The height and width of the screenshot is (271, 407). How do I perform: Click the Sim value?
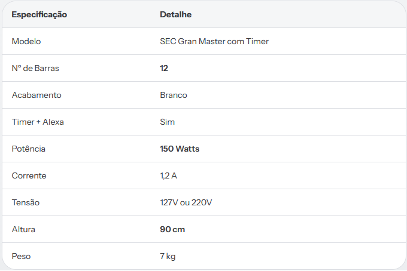click(x=168, y=122)
